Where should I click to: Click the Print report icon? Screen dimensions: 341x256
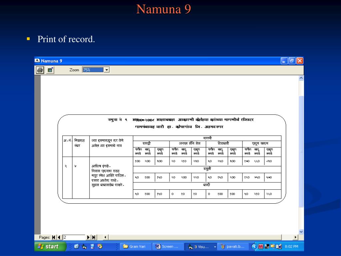(x=40, y=70)
